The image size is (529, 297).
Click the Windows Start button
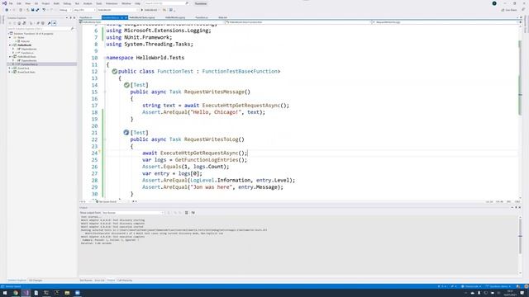[5, 293]
